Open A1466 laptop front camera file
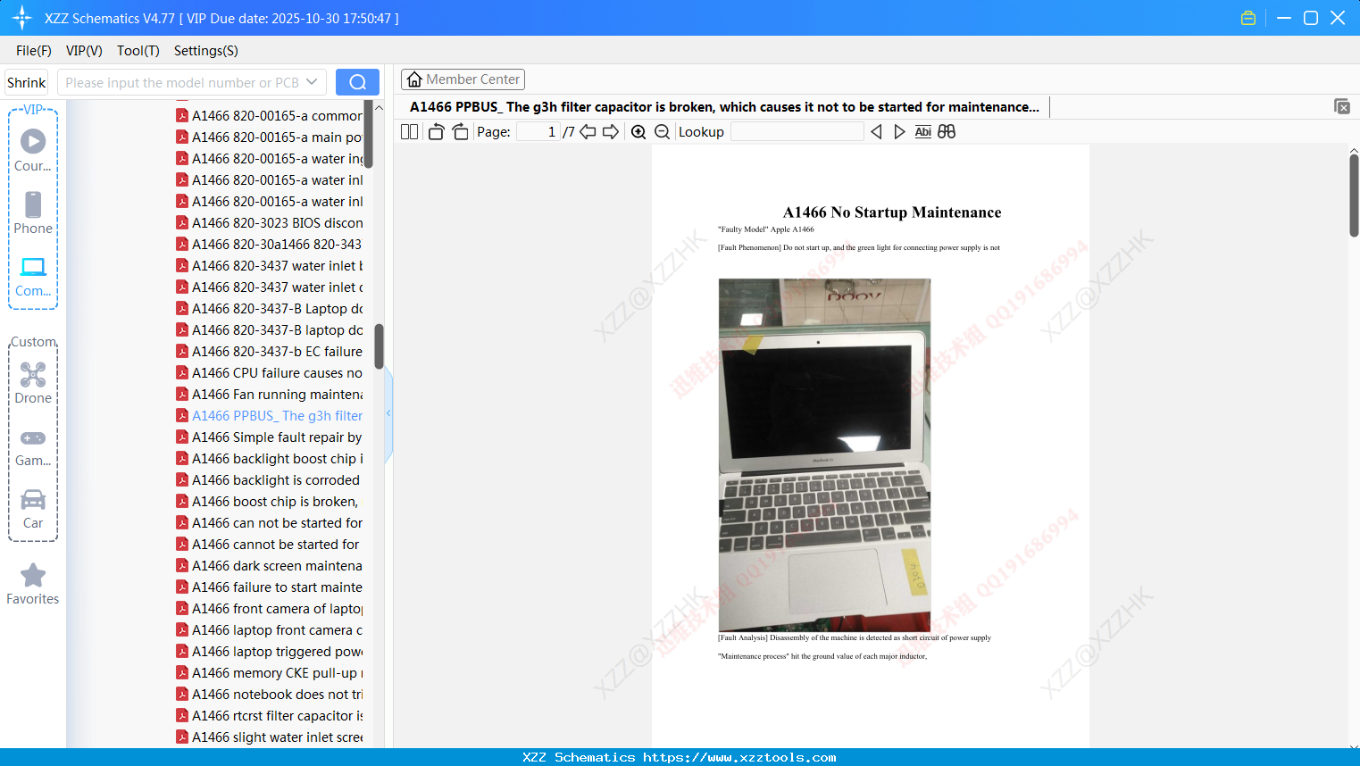 tap(270, 630)
